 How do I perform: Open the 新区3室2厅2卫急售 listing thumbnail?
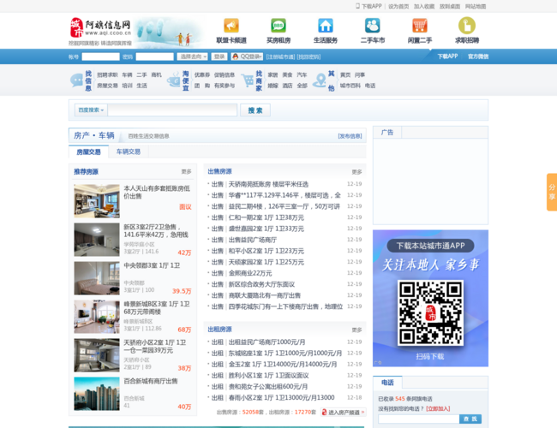[x=97, y=240]
